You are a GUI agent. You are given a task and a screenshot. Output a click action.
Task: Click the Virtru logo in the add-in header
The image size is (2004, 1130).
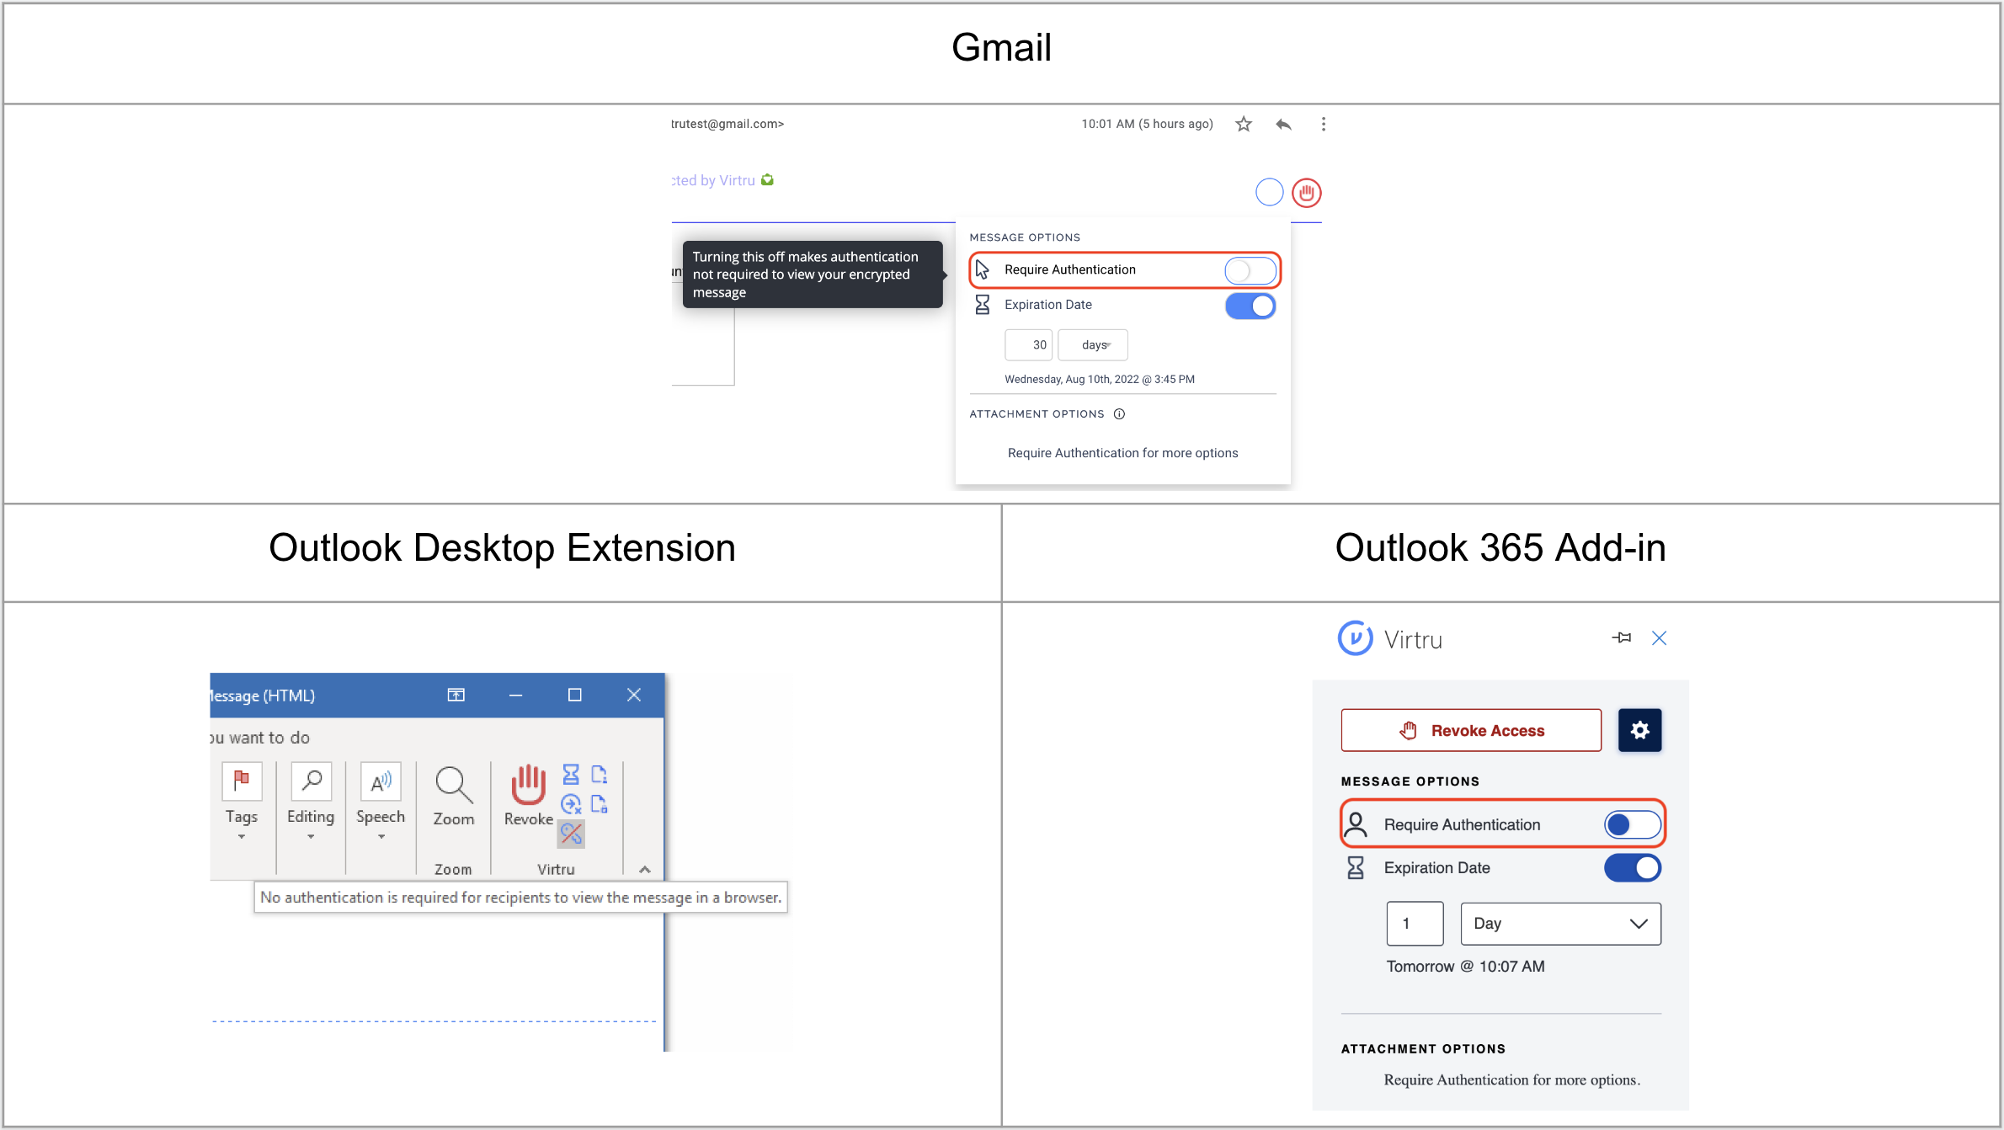point(1356,639)
